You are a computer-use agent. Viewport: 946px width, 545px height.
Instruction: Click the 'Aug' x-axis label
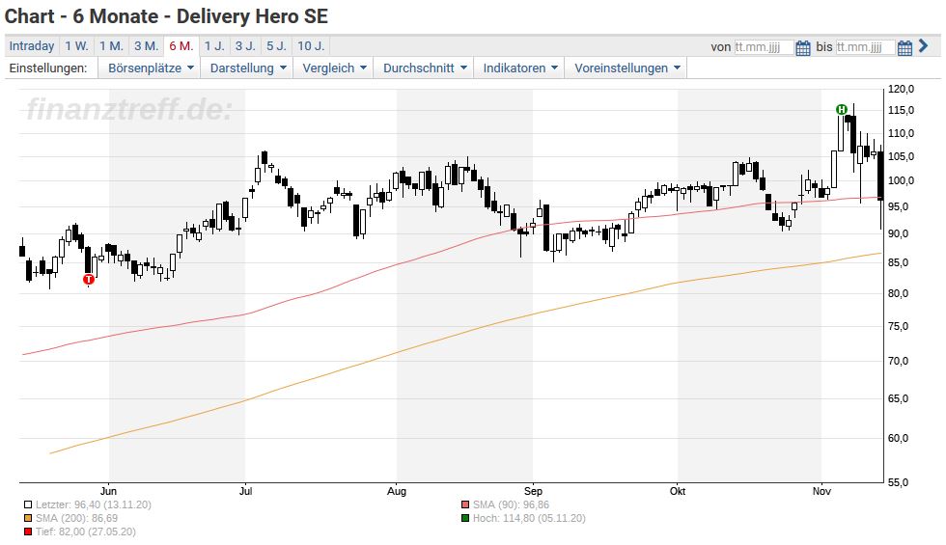point(397,491)
